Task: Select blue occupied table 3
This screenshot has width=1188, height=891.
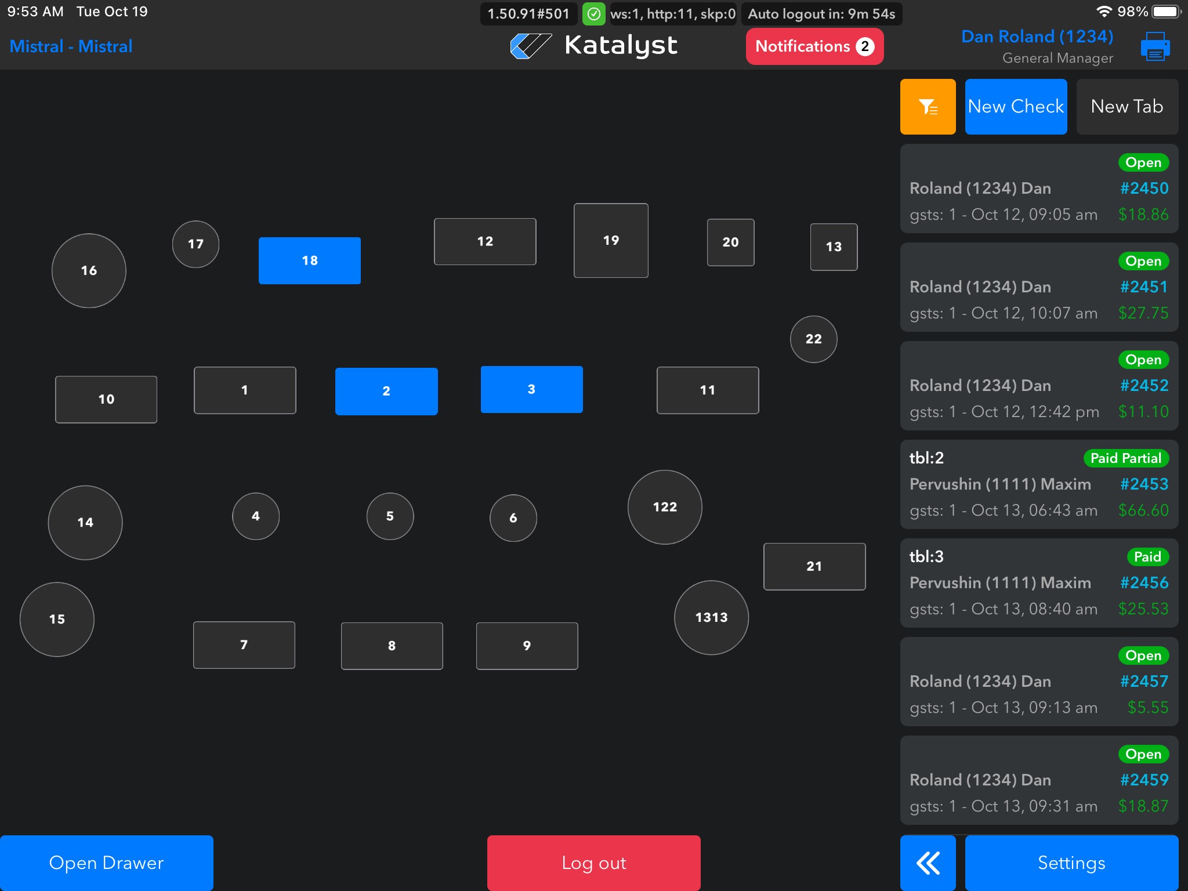Action: 531,389
